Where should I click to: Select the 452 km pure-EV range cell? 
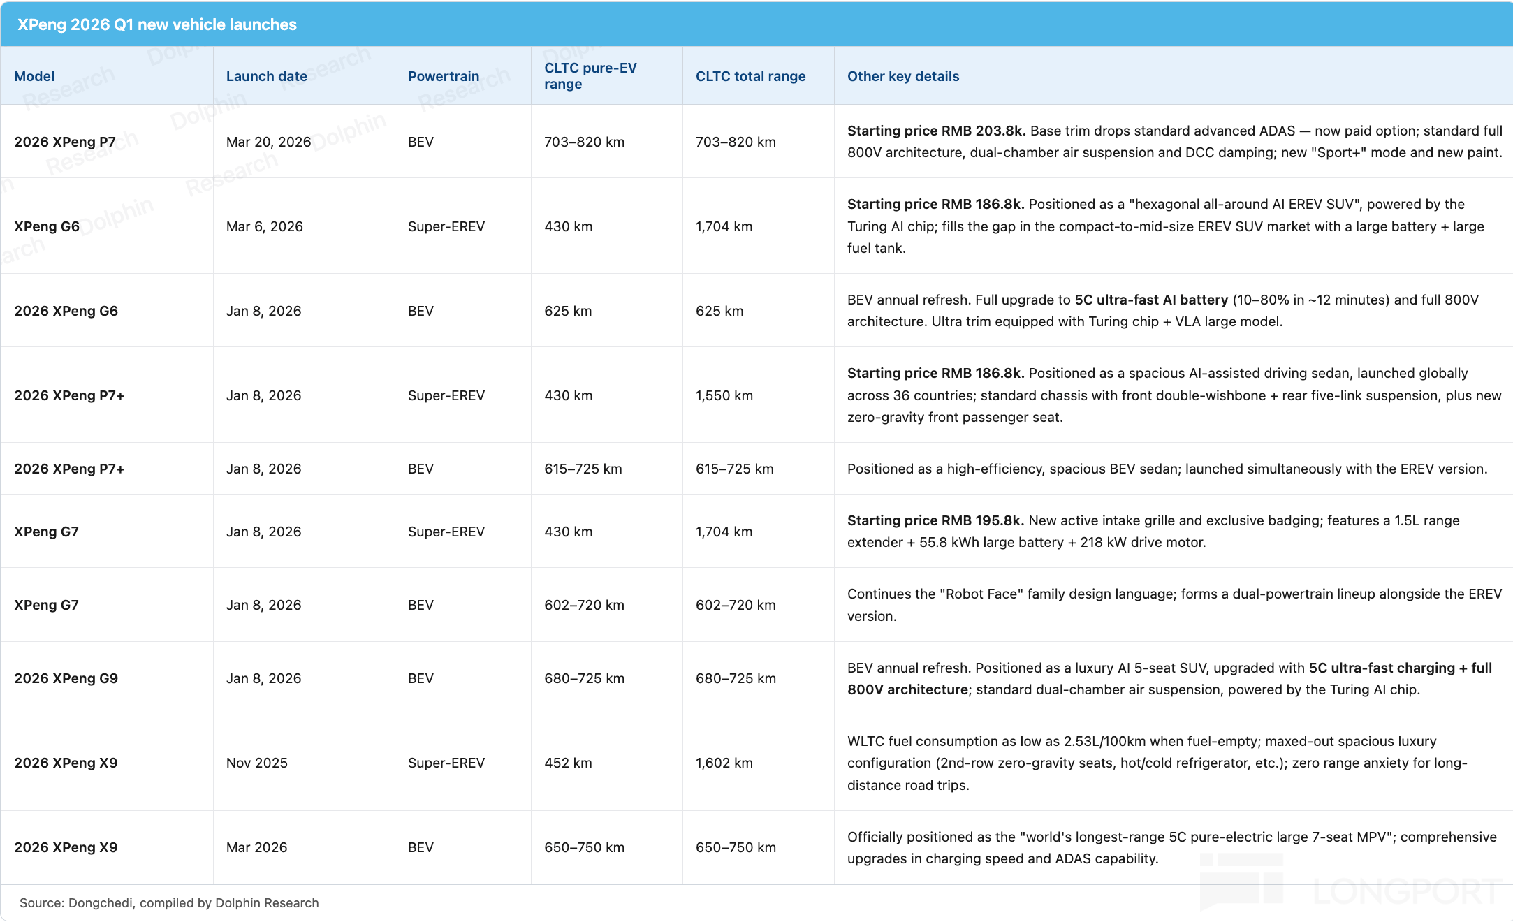(569, 763)
